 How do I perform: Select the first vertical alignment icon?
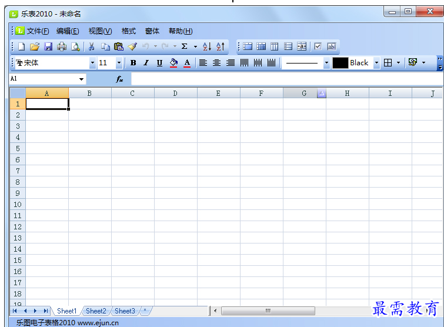click(244, 62)
